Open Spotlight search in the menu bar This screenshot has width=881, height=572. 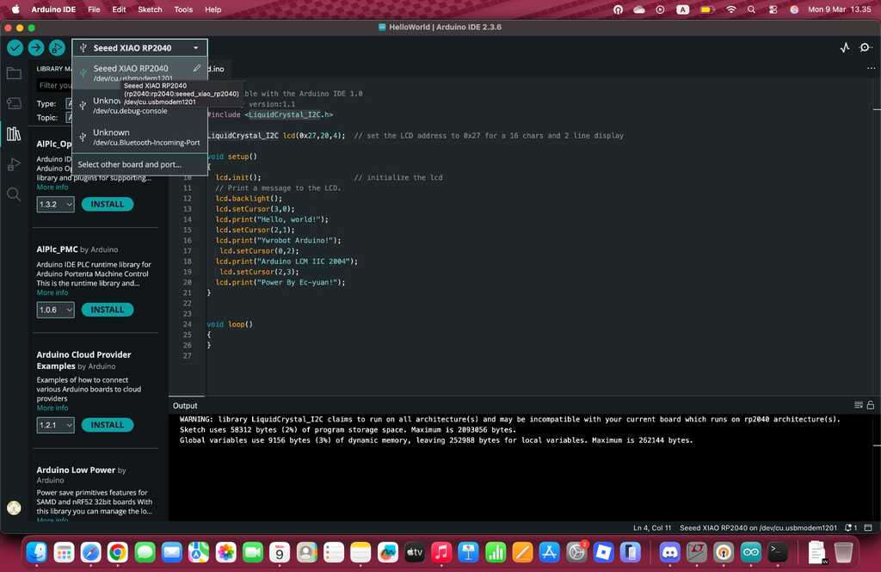(x=751, y=9)
